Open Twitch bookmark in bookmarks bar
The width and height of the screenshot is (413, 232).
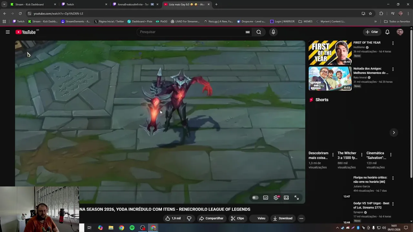point(18,22)
